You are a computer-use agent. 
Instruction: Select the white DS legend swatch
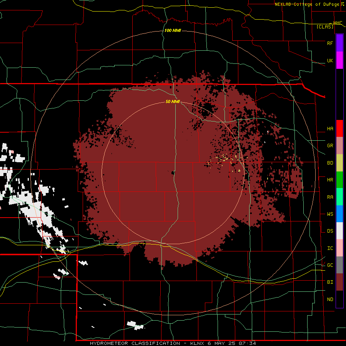pyautogui.click(x=339, y=231)
